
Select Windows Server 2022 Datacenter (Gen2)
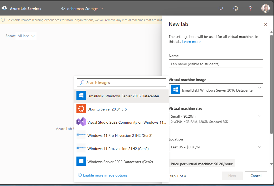pos(121,162)
